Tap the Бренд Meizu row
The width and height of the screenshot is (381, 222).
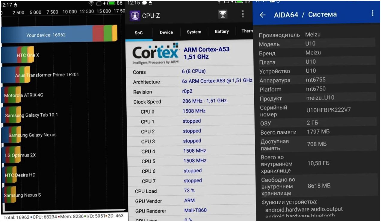click(x=317, y=53)
